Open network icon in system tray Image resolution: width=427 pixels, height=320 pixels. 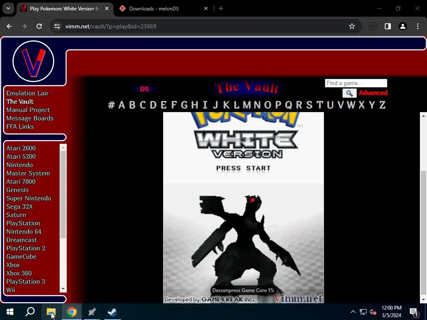pos(363,312)
